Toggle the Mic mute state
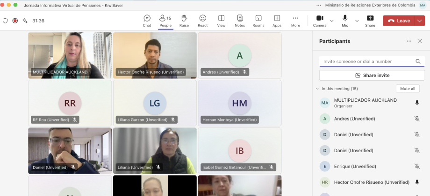 pyautogui.click(x=345, y=21)
